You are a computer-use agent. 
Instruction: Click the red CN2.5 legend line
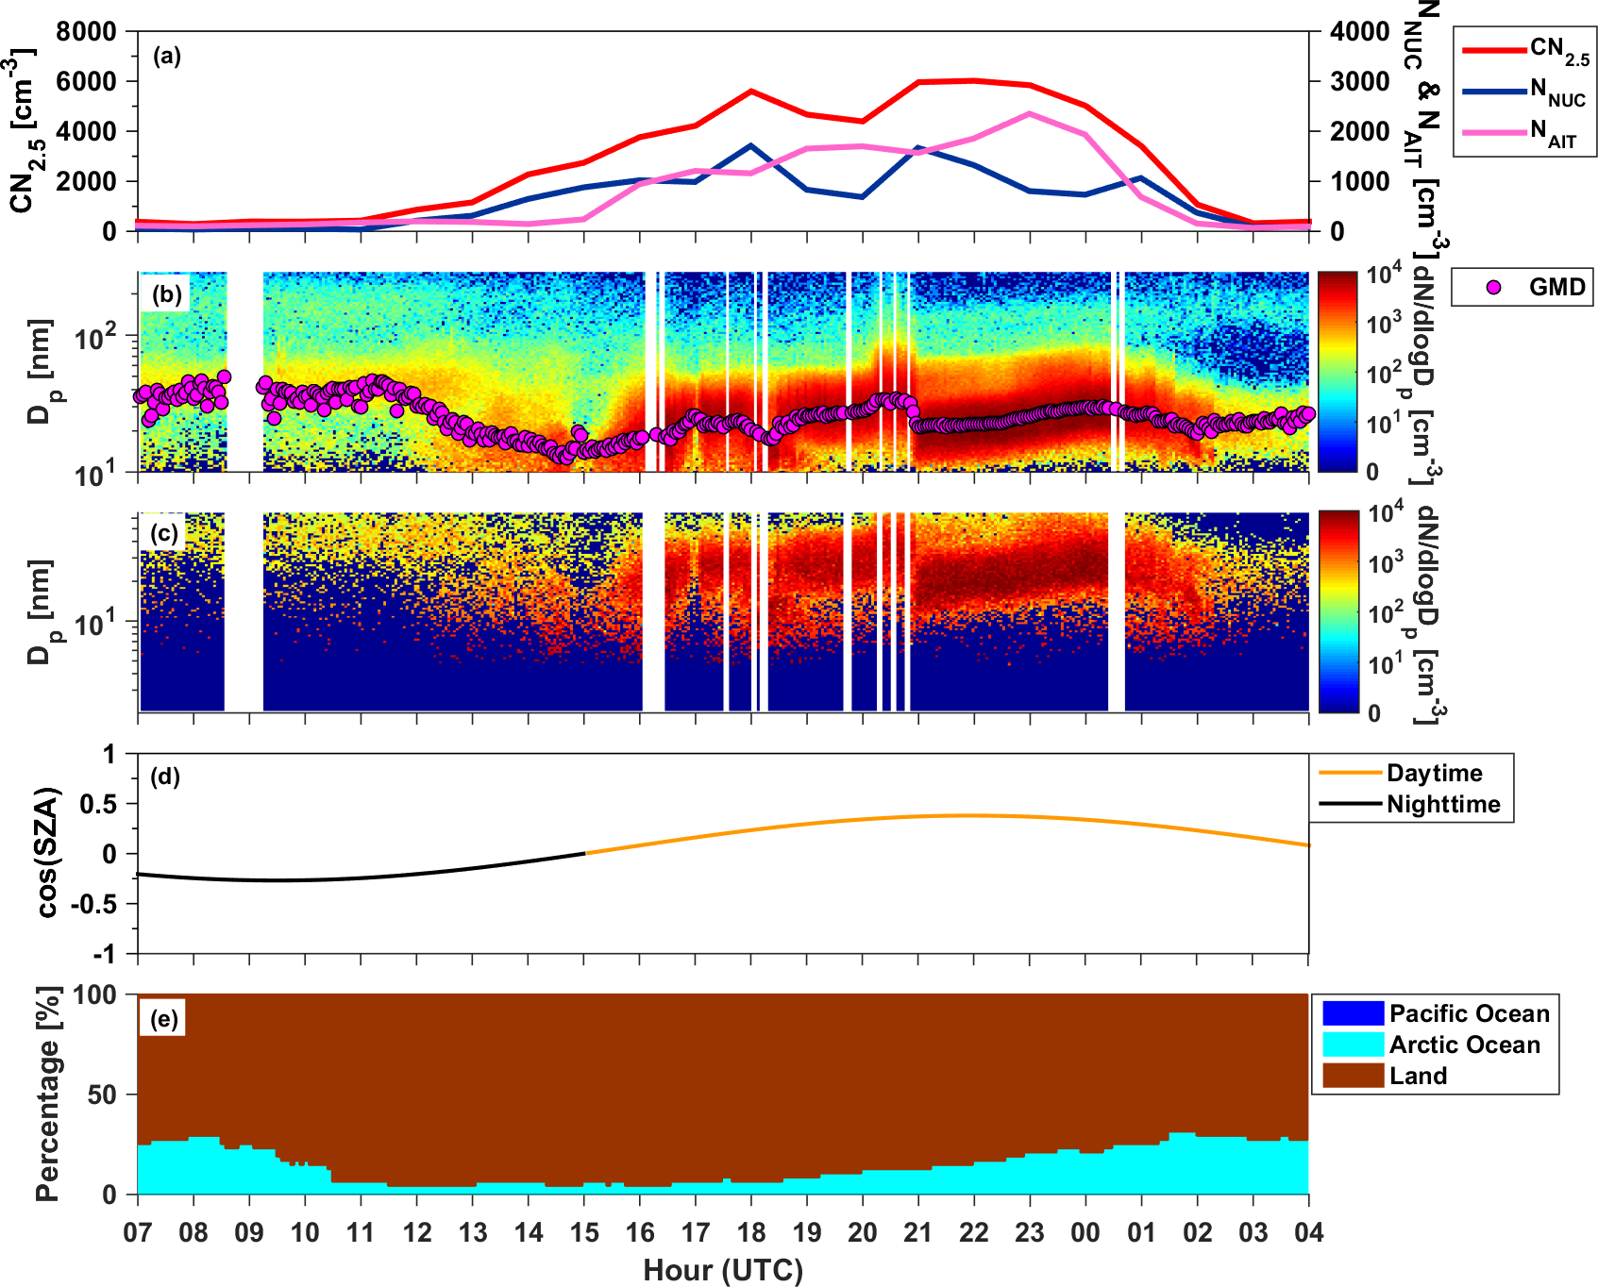tap(1493, 49)
